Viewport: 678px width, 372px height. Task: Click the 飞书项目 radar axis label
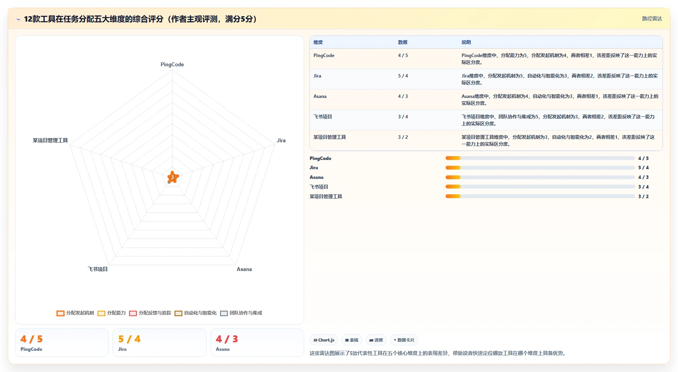(98, 269)
